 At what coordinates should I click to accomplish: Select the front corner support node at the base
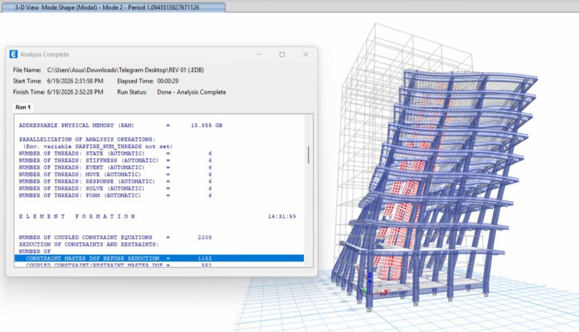coord(369,310)
